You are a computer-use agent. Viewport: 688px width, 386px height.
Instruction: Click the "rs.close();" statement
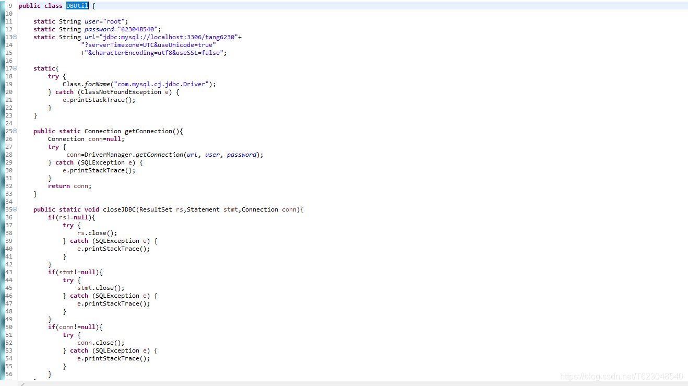pyautogui.click(x=98, y=233)
